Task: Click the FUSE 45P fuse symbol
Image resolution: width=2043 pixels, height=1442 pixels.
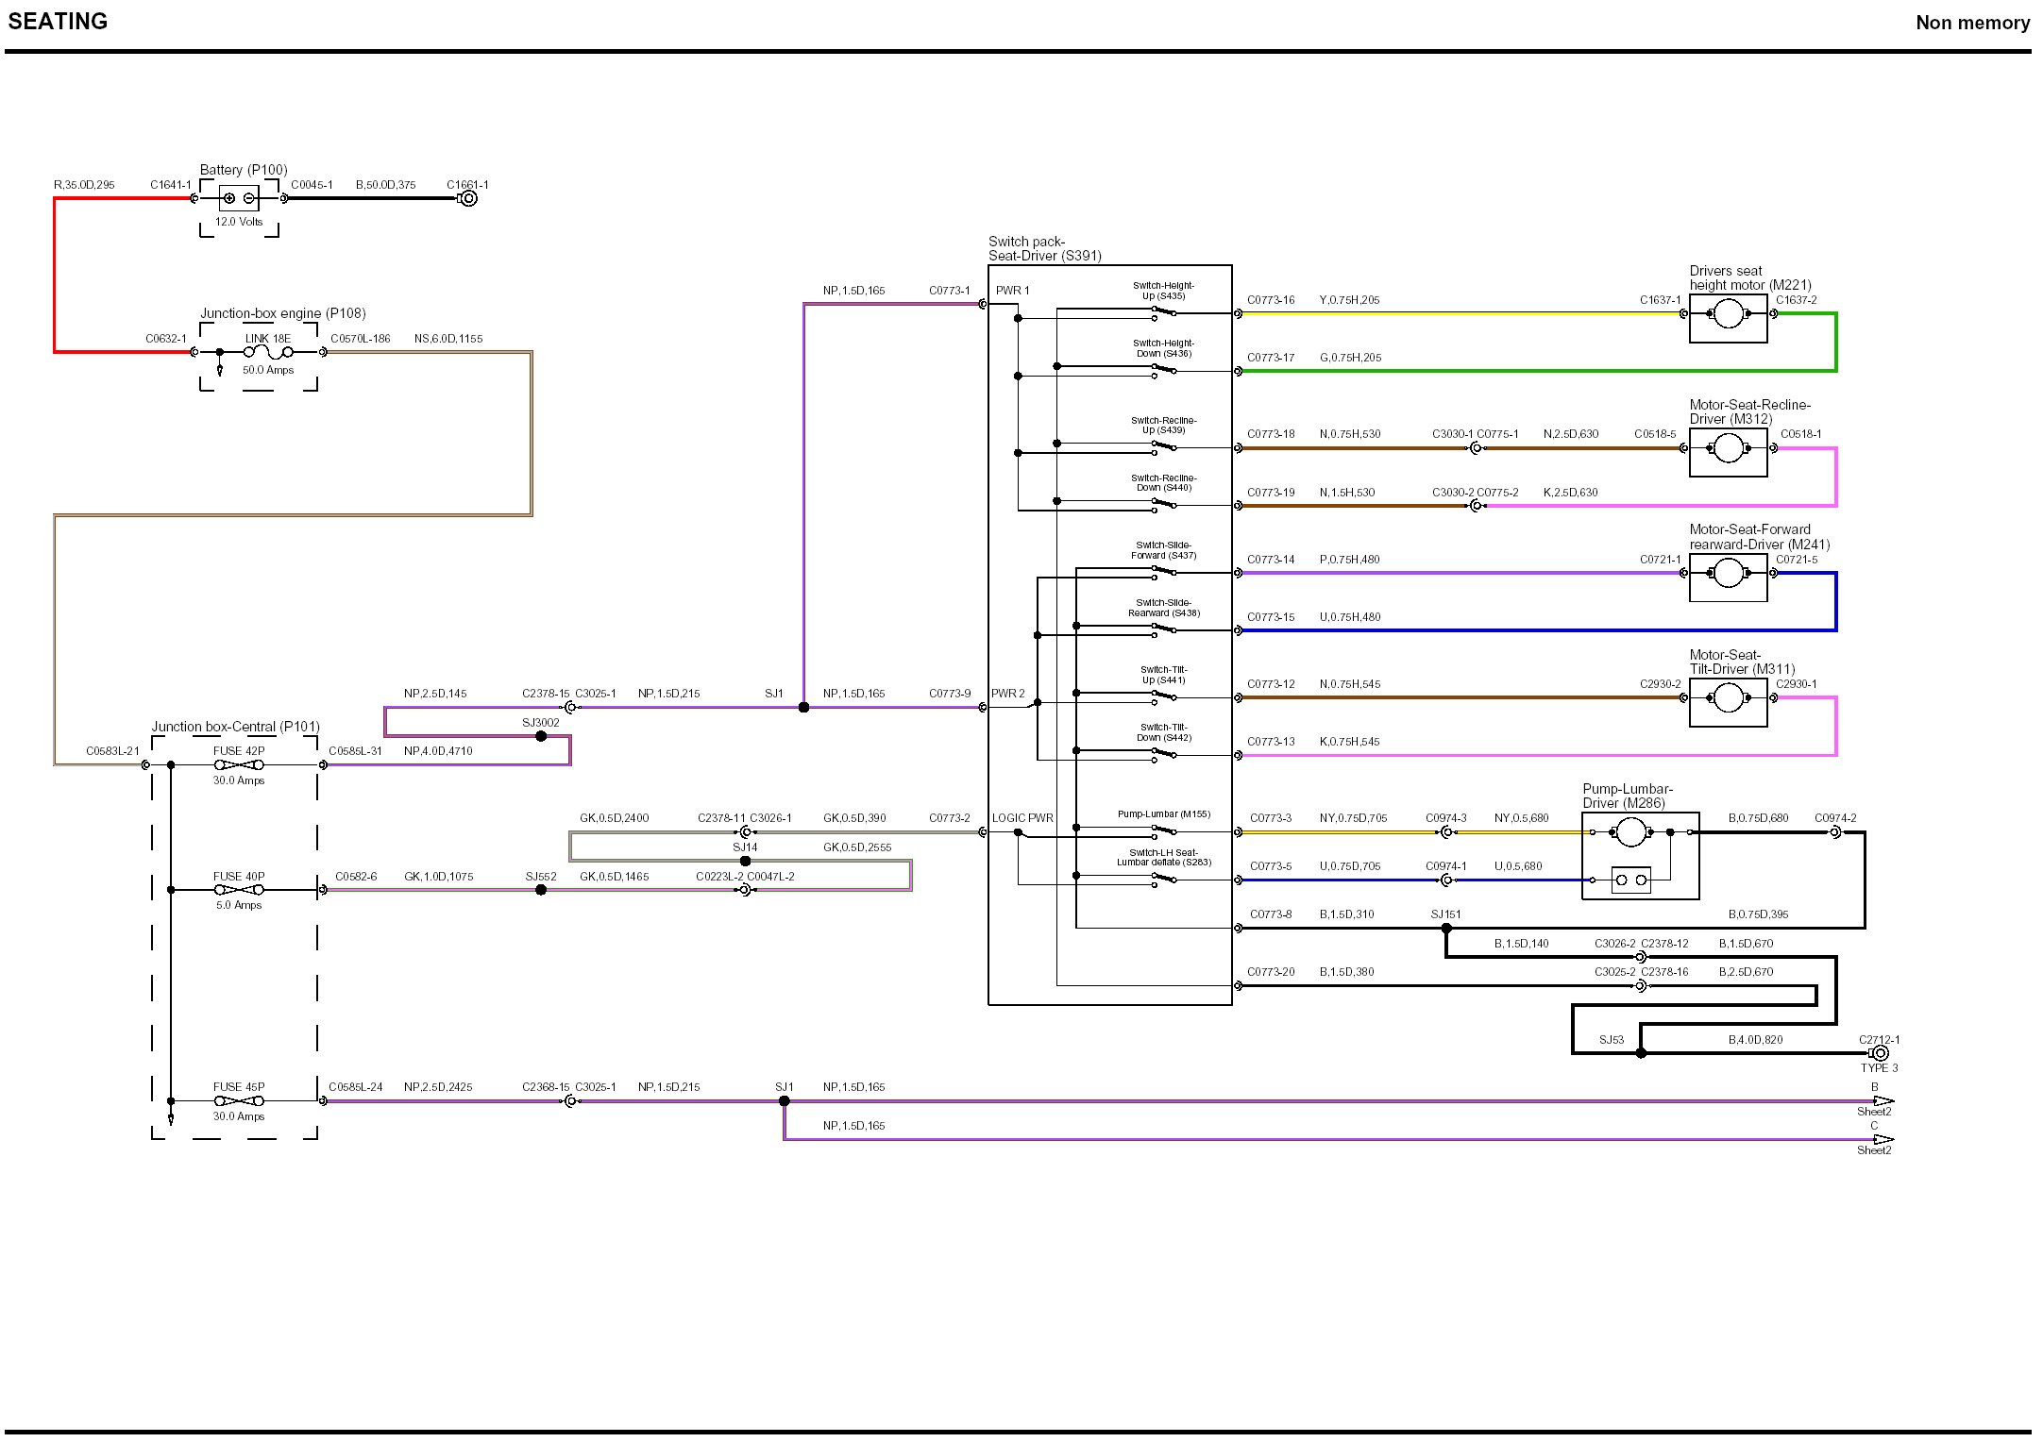Action: [239, 1101]
